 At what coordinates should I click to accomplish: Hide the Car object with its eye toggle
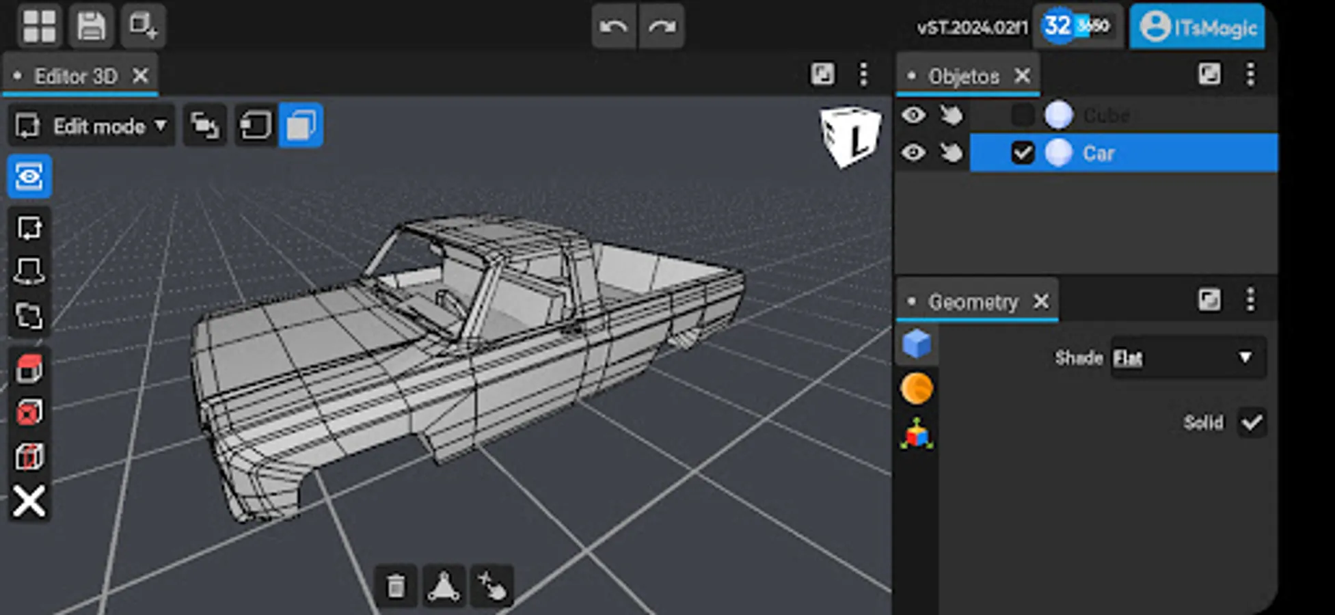click(x=914, y=153)
